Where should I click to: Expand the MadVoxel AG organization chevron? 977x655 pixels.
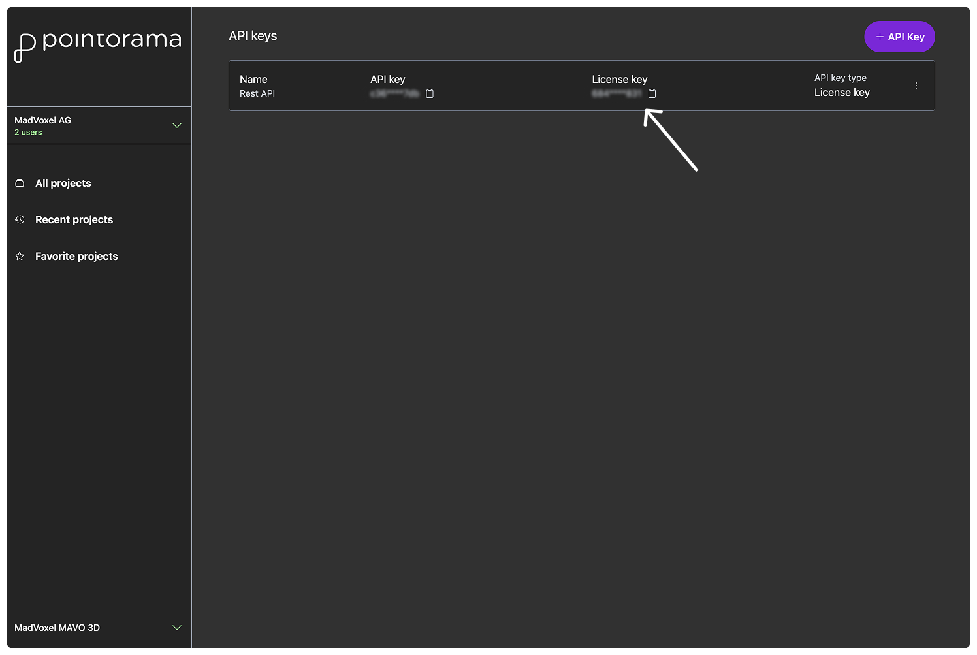[176, 125]
